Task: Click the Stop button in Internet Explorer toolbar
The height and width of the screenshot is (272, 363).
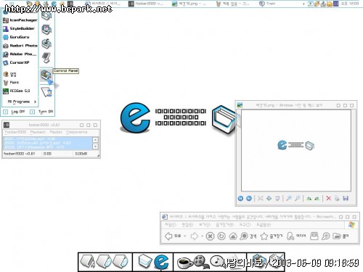Action: (x=210, y=236)
